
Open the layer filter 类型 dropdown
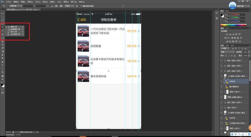click(x=225, y=48)
